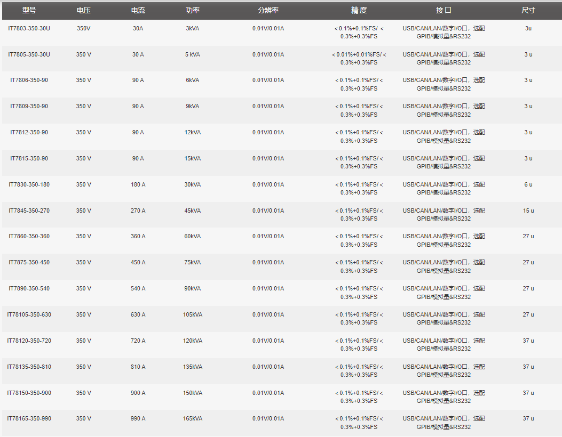562x437 pixels.
Task: Select model IT78150-350-900
Action: point(29,393)
